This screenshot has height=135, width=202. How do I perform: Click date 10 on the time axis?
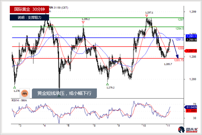point(144,126)
